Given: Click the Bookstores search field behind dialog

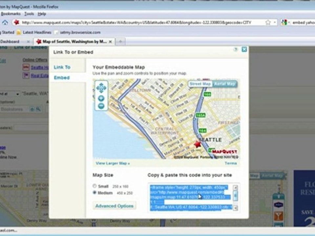Looking at the screenshot, I should coord(14,109).
